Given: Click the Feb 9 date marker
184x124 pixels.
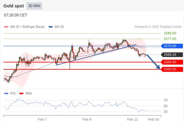Looking at the screenshot, I should (x=87, y=119).
